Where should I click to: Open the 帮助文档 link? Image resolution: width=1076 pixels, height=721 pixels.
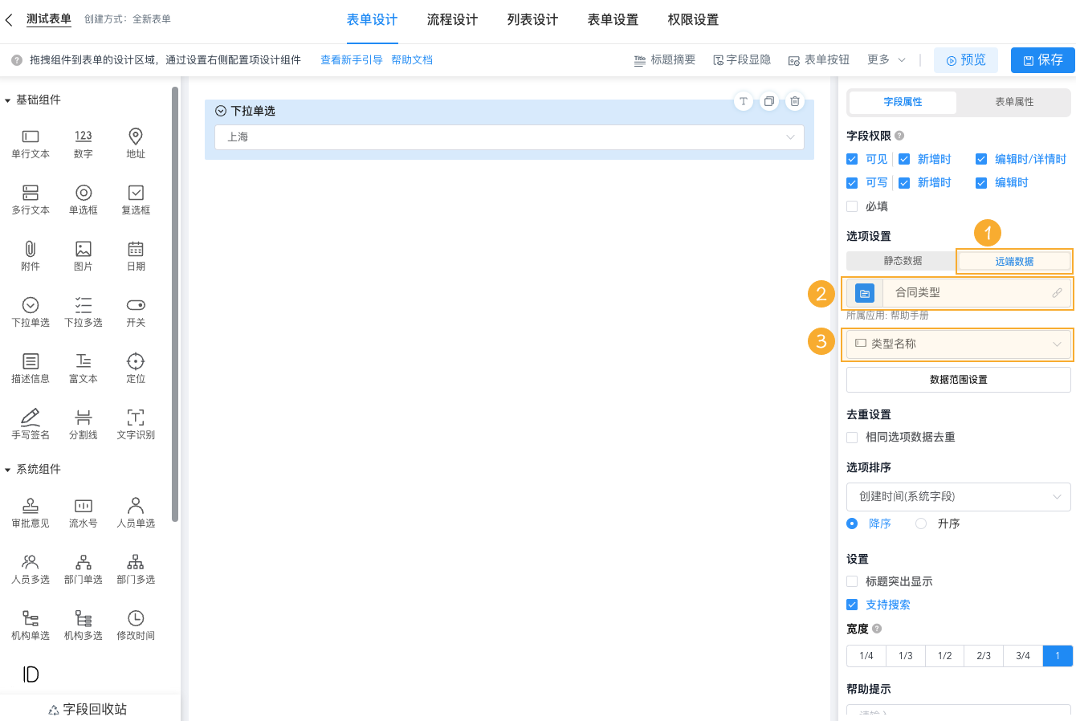click(x=412, y=59)
